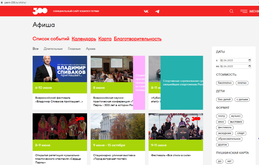
Task: Select the Все events filter
Action: [35, 49]
